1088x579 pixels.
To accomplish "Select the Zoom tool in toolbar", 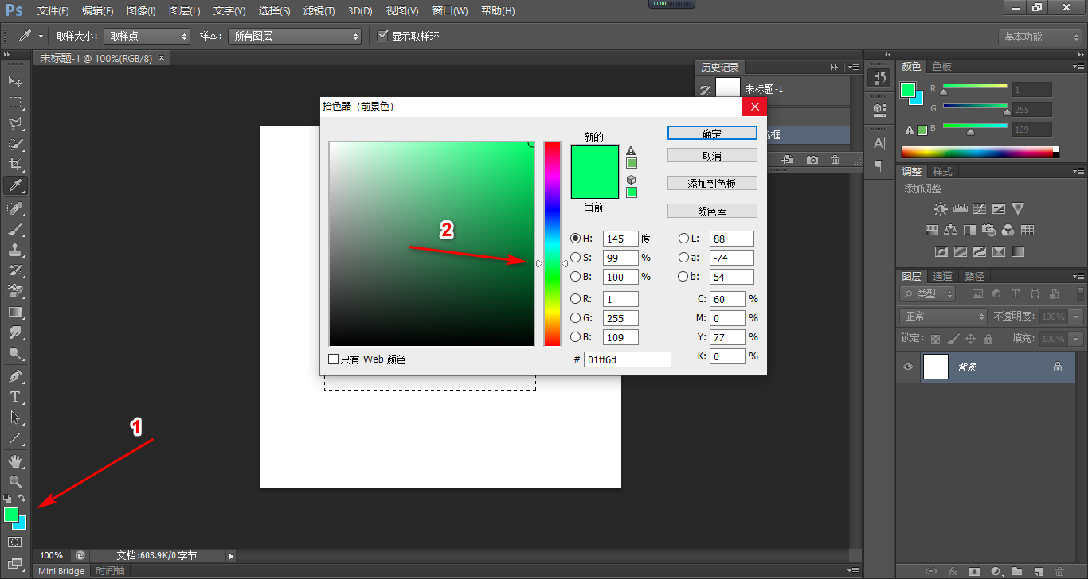I will (x=15, y=482).
